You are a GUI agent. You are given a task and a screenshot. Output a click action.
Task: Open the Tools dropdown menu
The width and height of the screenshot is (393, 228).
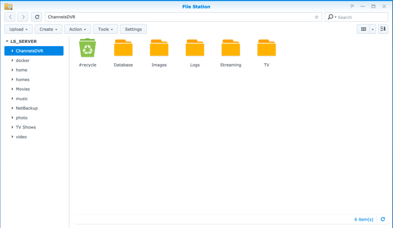click(105, 29)
